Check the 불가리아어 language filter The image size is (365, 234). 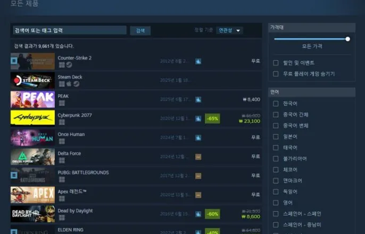tap(276, 158)
